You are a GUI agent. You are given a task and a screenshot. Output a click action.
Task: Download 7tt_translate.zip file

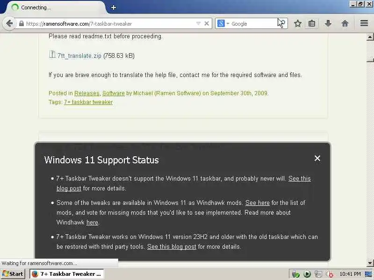(x=79, y=56)
